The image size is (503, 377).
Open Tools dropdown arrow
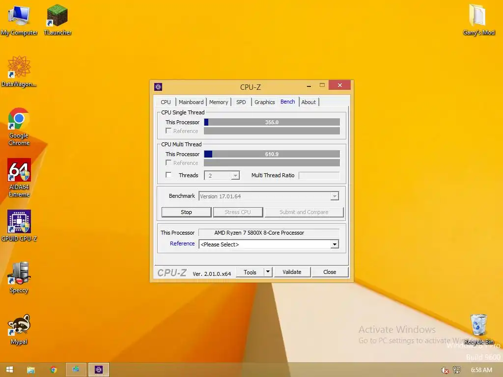(x=268, y=272)
